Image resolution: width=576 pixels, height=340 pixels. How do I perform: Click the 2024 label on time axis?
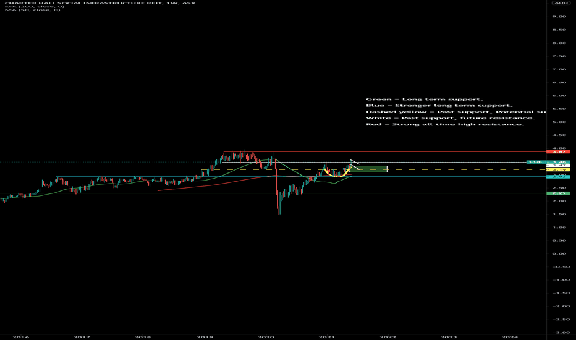coord(510,337)
